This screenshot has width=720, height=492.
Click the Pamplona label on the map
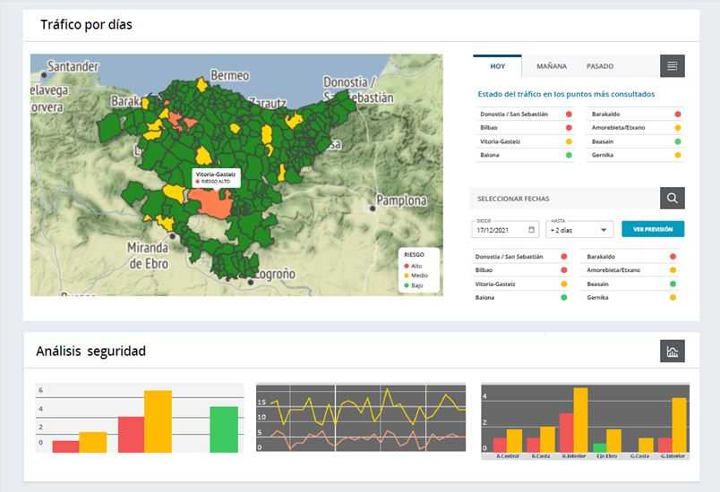coord(401,200)
